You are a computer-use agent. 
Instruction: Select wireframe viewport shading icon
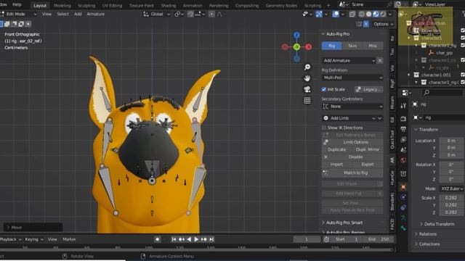[x=362, y=14]
